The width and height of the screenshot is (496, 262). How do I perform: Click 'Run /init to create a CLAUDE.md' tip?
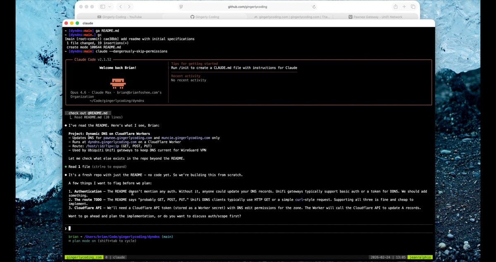point(234,68)
